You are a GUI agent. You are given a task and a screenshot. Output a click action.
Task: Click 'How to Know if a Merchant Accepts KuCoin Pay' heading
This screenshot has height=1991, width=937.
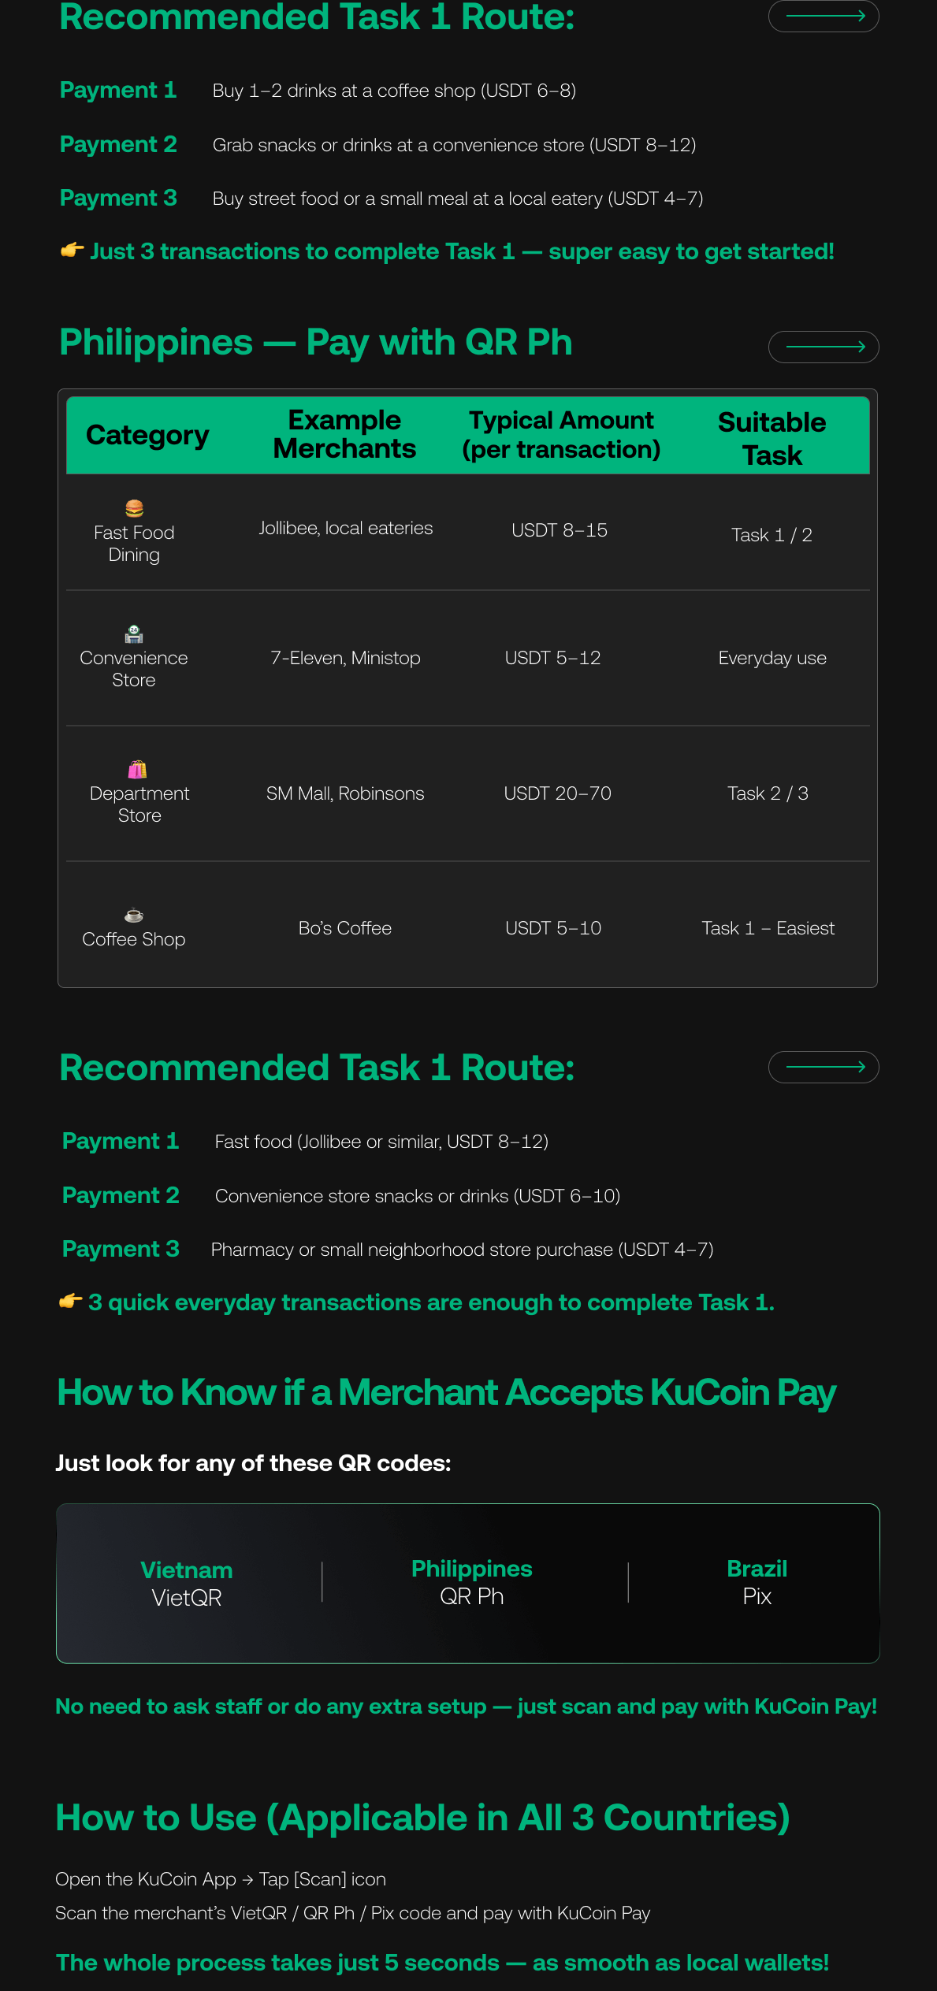[x=446, y=1393]
